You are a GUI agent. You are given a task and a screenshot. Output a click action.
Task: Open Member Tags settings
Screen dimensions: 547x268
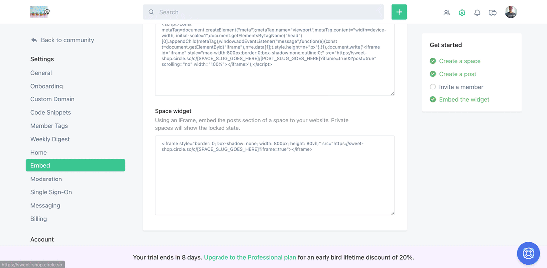point(49,126)
